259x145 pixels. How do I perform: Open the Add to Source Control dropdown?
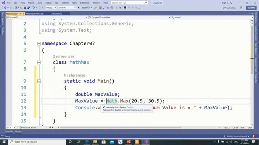pos(236,137)
